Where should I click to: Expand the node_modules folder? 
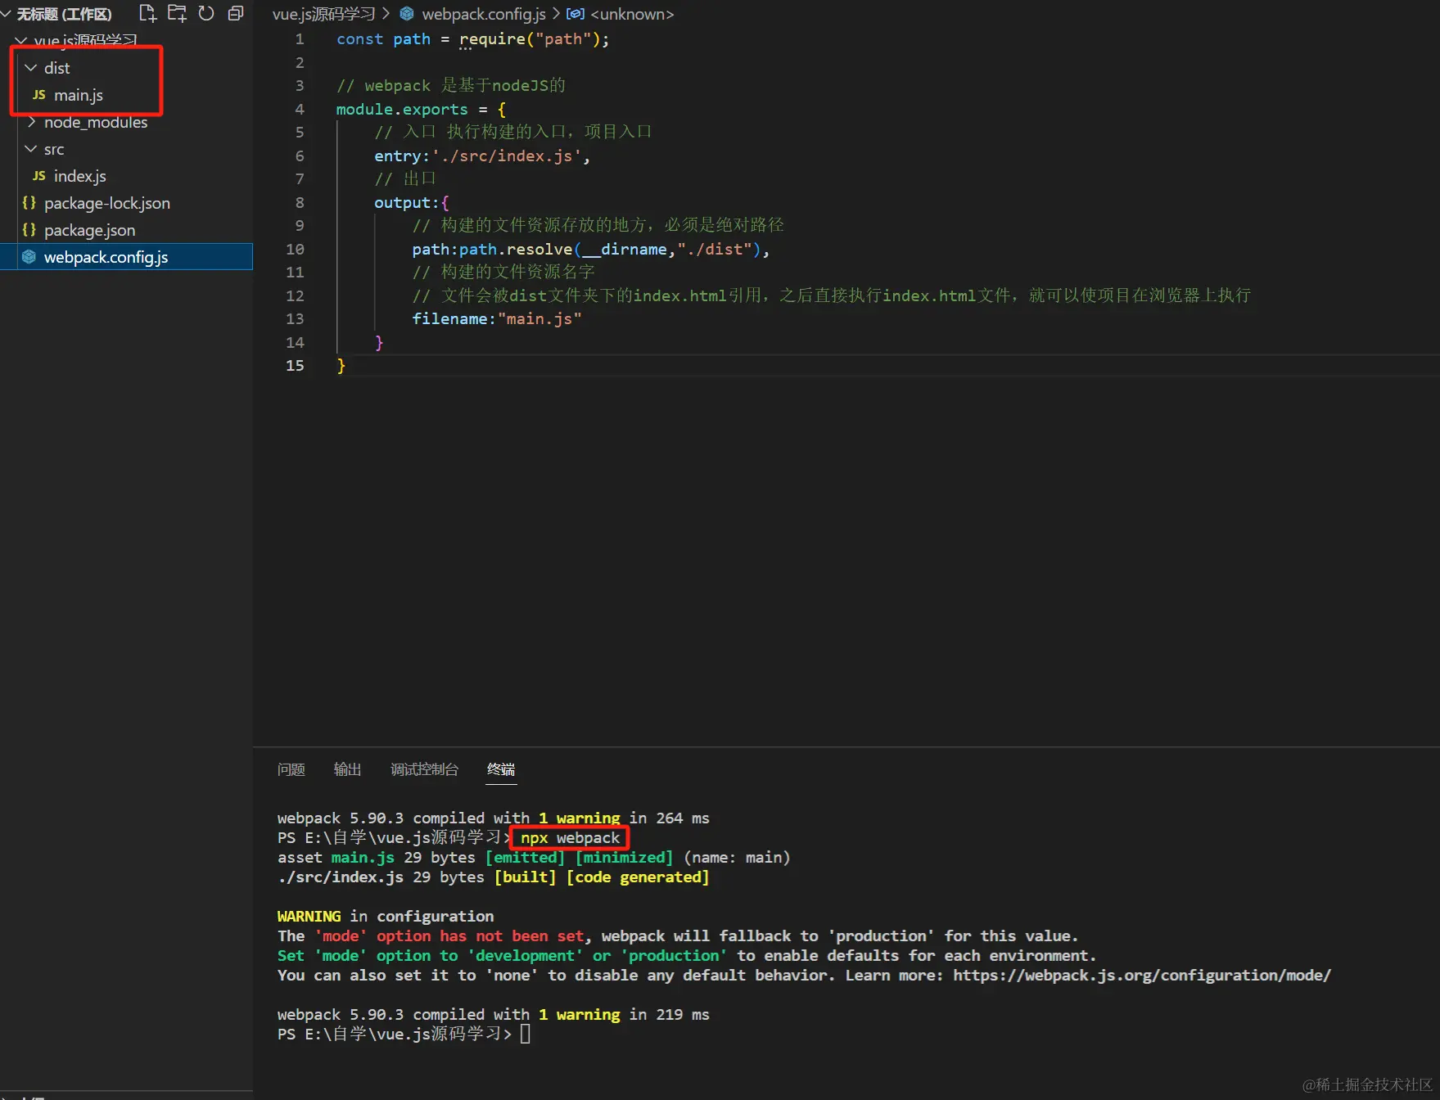tap(31, 122)
